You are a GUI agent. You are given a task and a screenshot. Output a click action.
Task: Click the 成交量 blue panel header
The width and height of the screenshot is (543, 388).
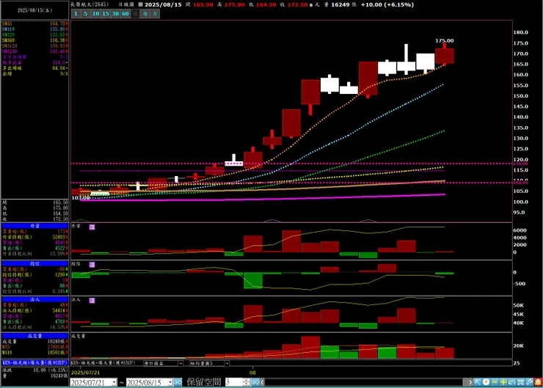35,336
